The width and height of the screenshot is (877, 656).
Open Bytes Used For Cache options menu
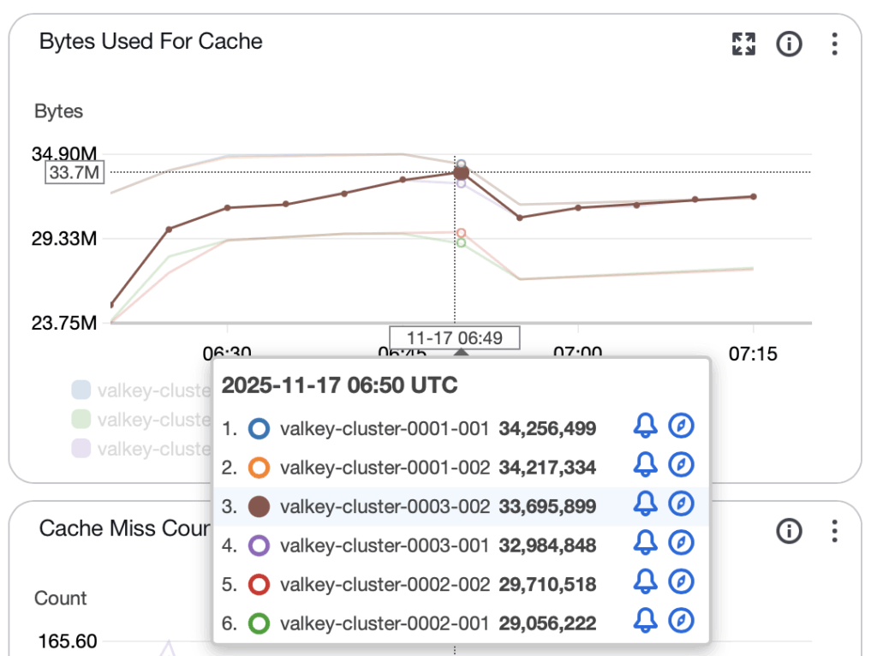(x=834, y=44)
